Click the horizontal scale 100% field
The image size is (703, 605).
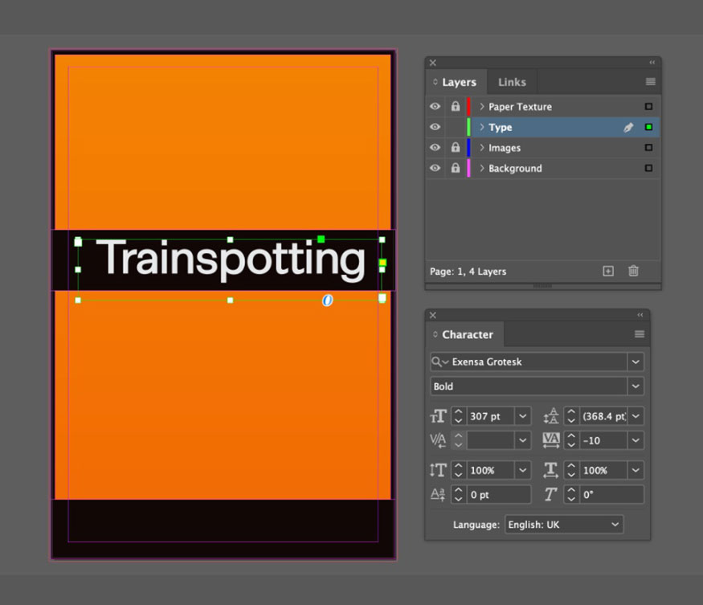point(603,470)
